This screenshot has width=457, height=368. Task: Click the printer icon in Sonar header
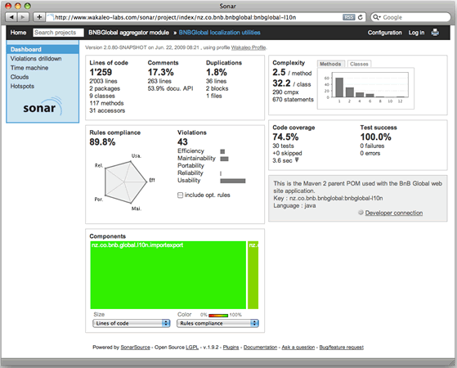click(435, 33)
